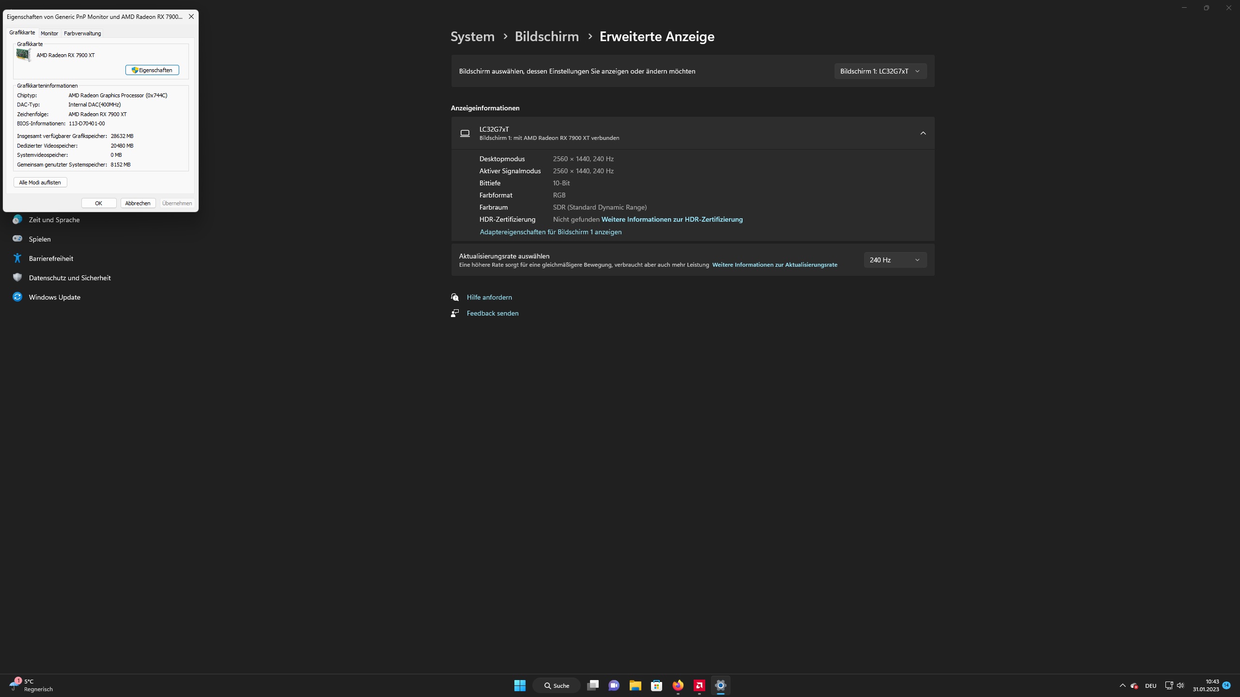Open Microsoft Store from the taskbar
The height and width of the screenshot is (697, 1240).
pos(657,685)
